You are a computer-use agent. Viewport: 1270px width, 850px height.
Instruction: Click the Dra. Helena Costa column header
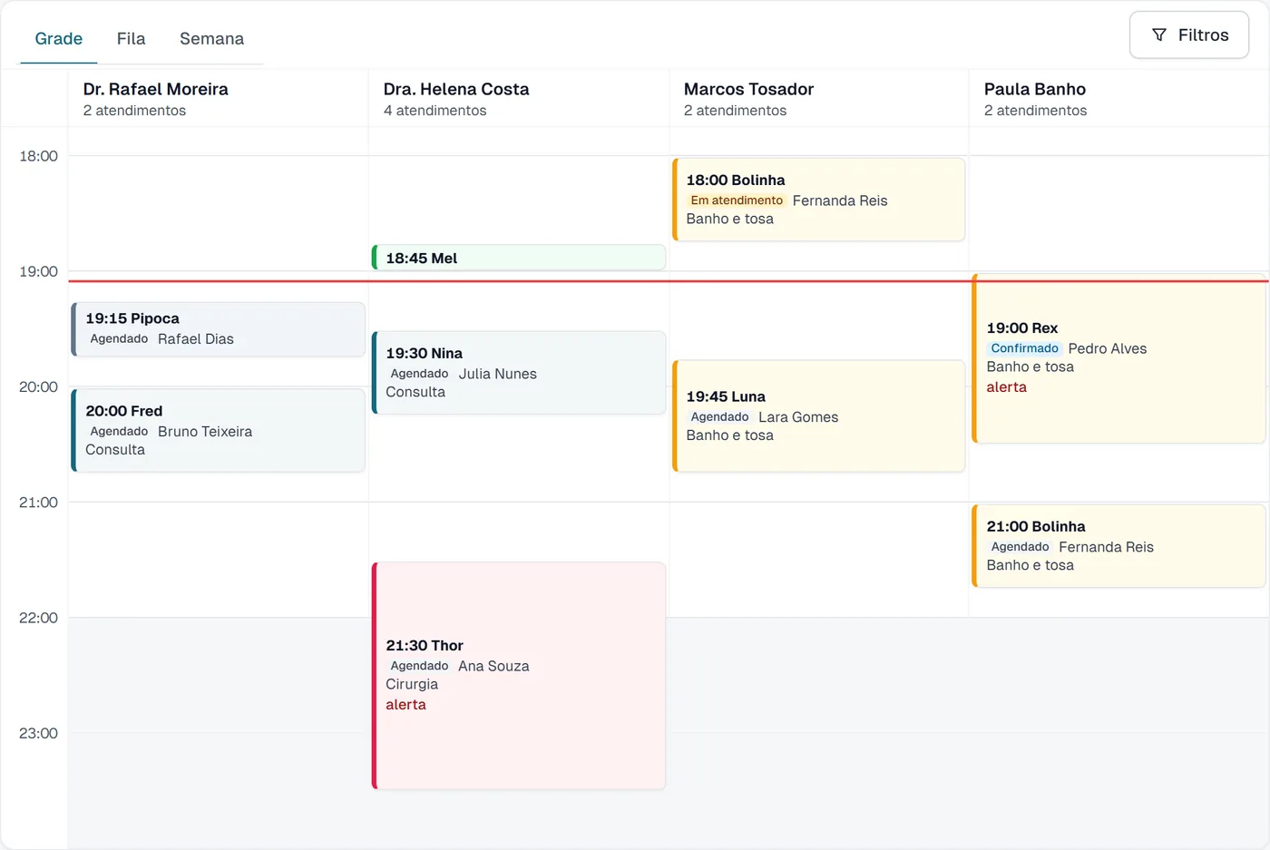click(x=519, y=98)
